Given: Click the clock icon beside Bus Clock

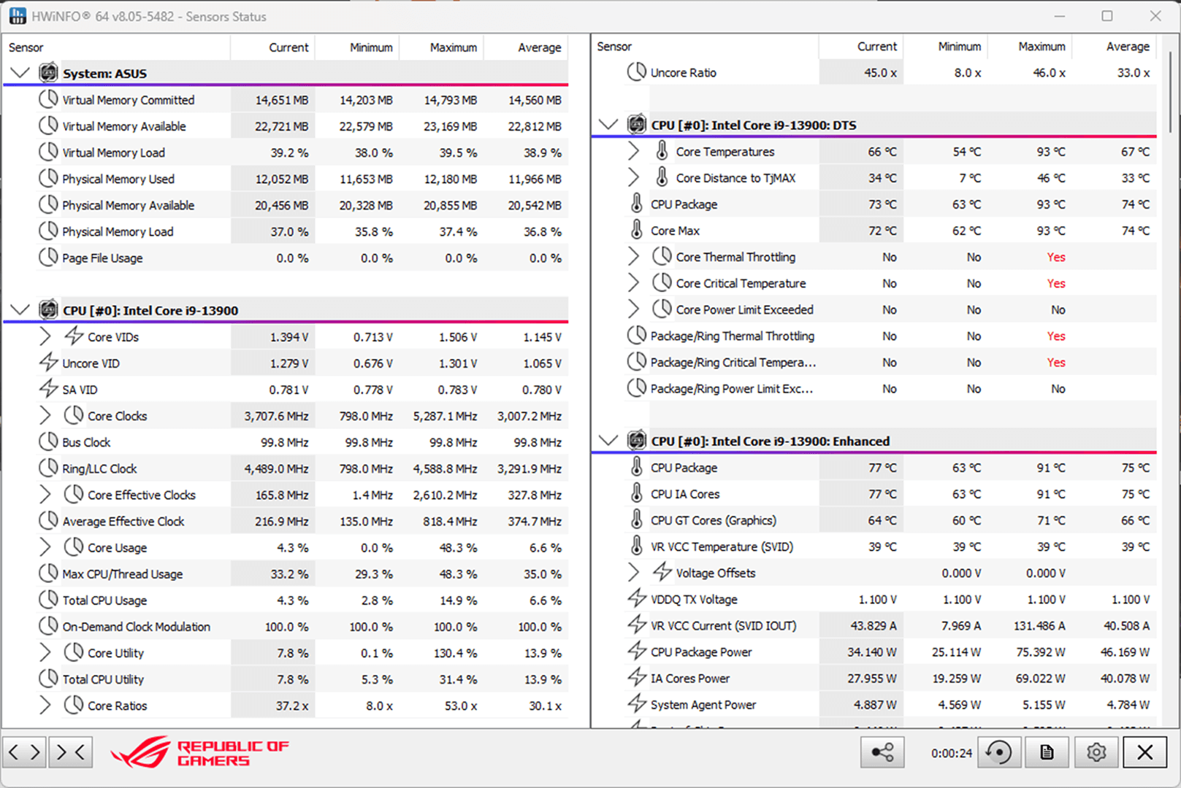Looking at the screenshot, I should [x=48, y=441].
